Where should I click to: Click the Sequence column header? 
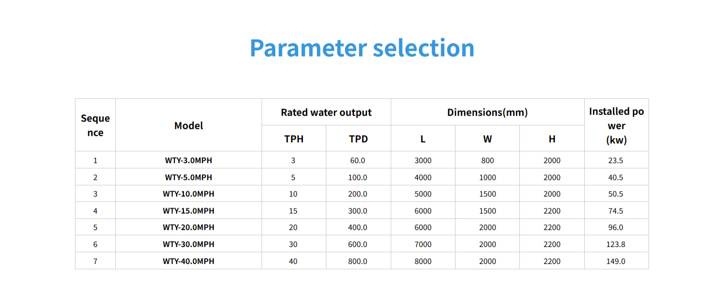pos(95,125)
